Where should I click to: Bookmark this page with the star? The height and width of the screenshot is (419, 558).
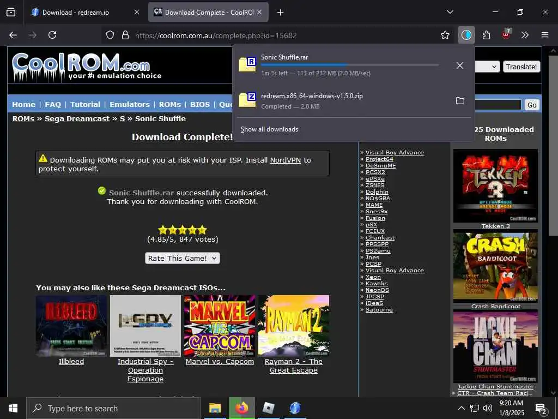(x=445, y=35)
